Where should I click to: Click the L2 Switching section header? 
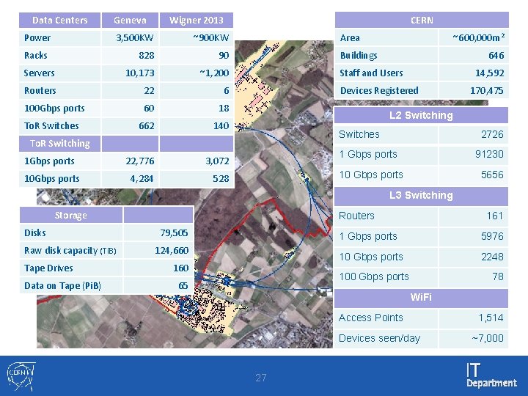point(421,116)
